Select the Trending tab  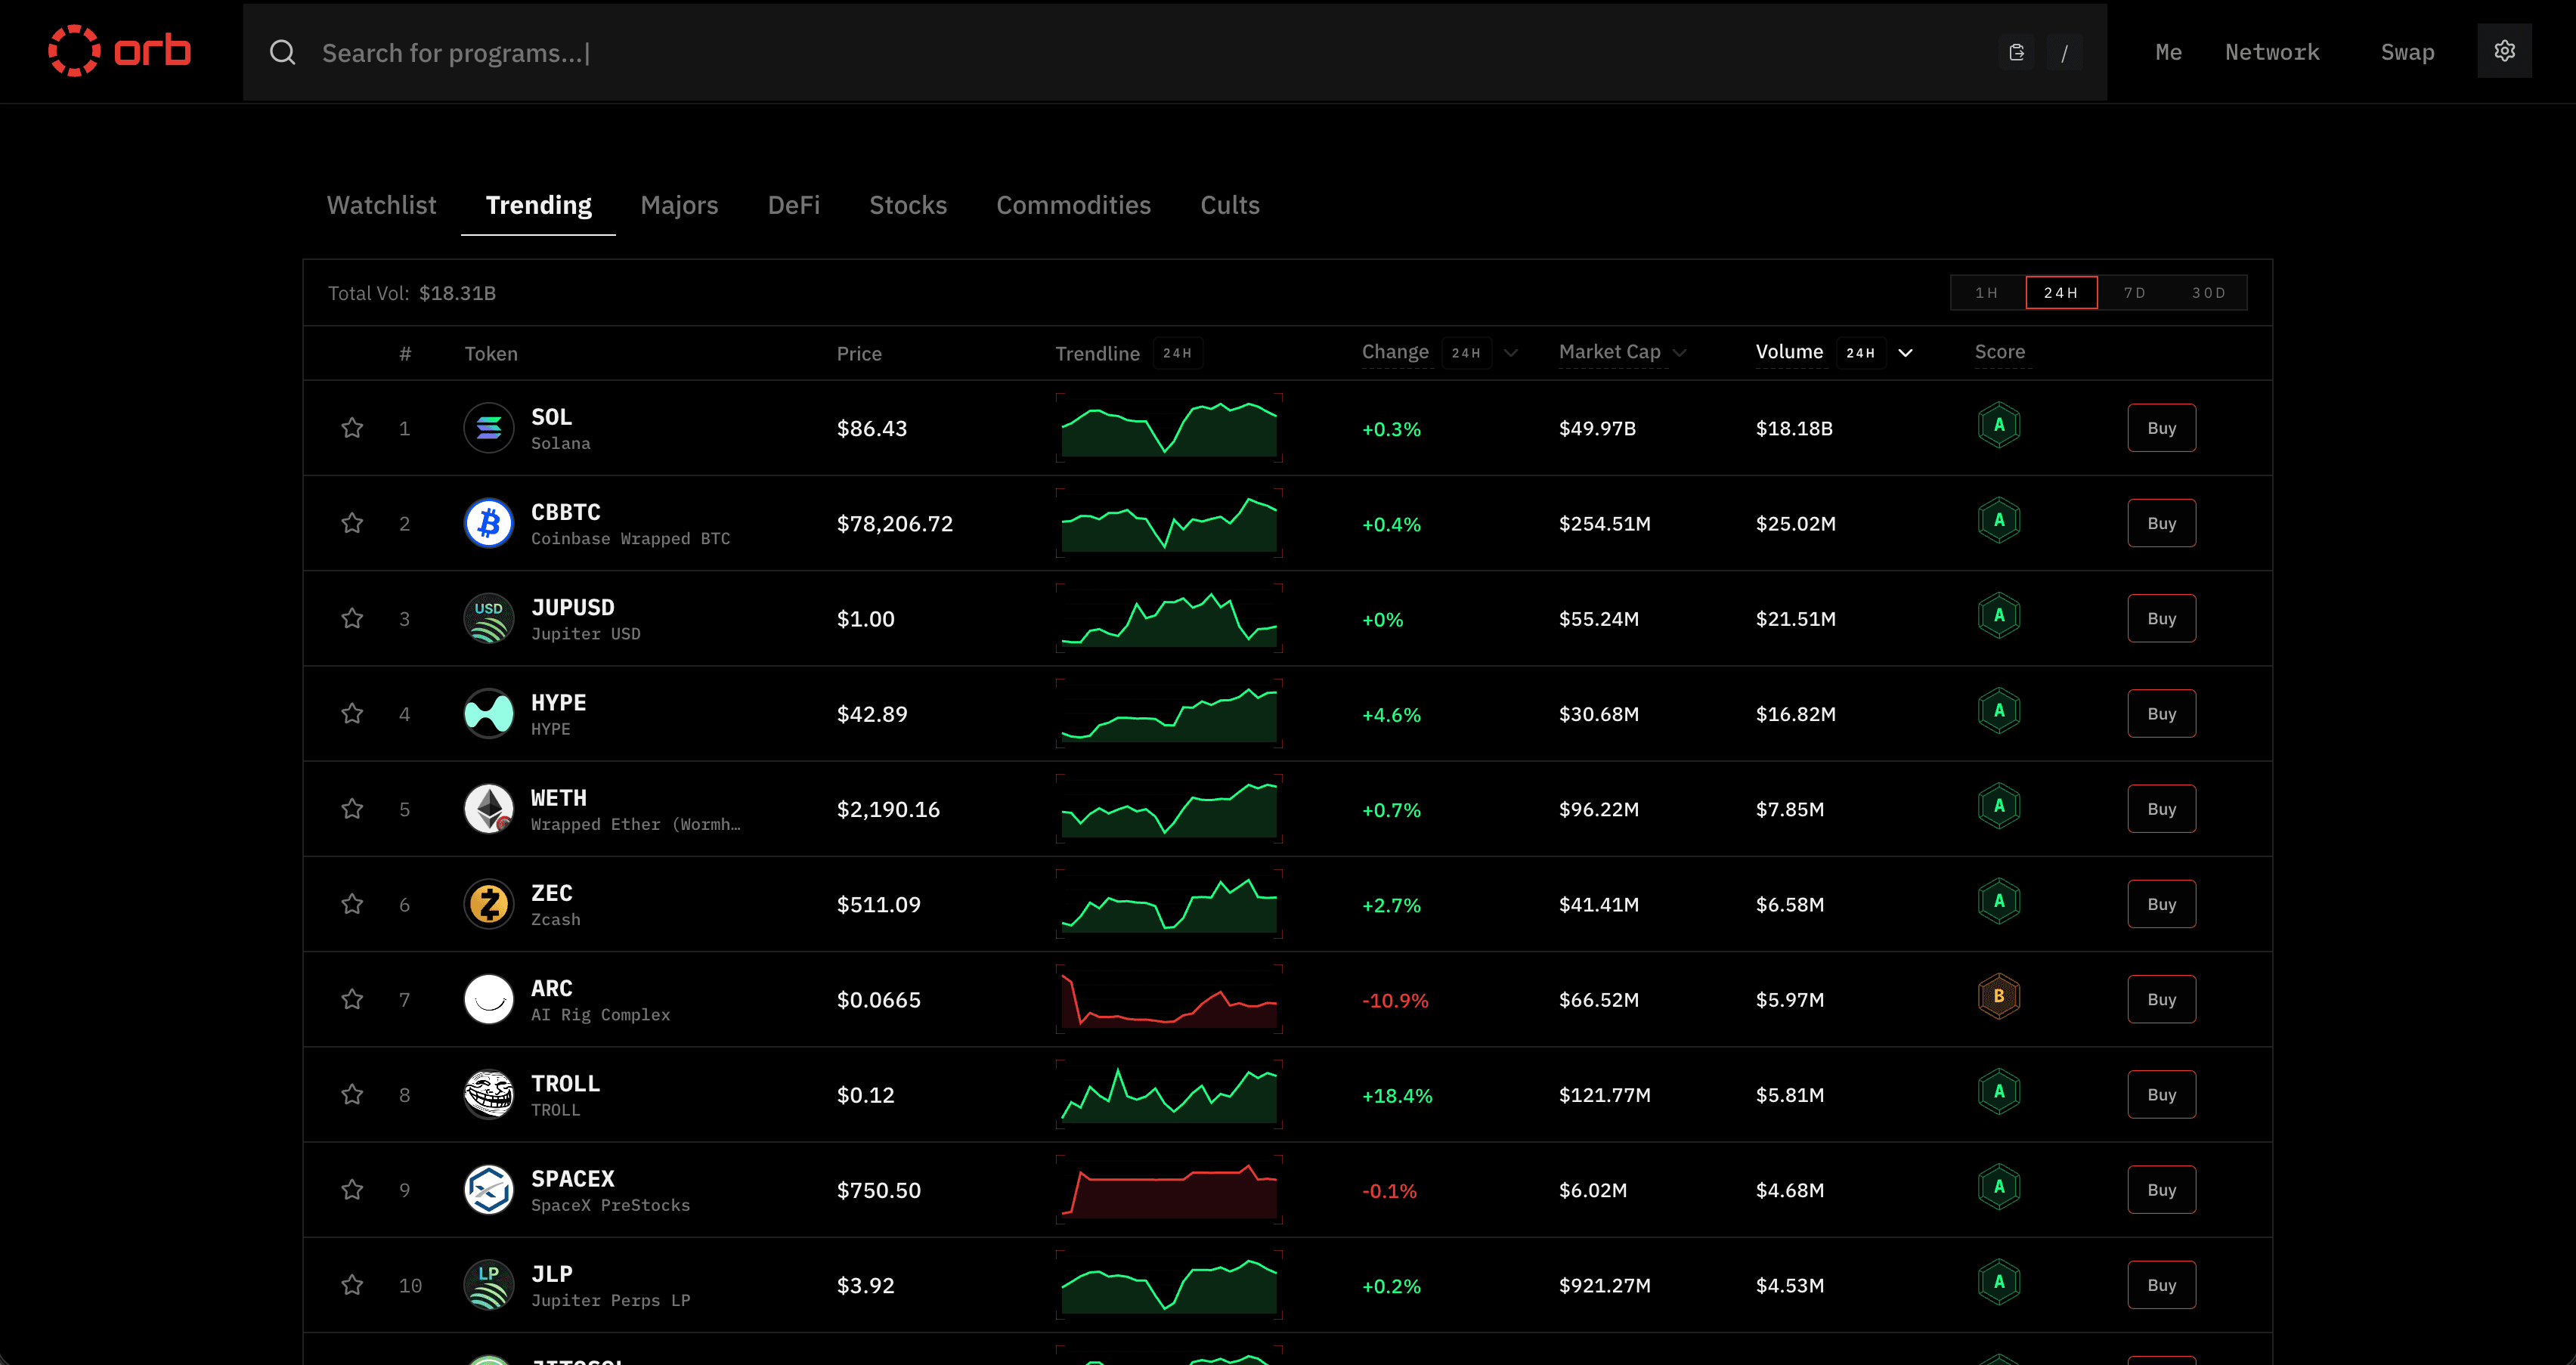[x=538, y=205]
